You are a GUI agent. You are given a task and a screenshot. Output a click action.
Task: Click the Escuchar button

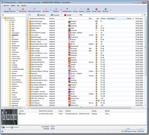tap(55, 15)
